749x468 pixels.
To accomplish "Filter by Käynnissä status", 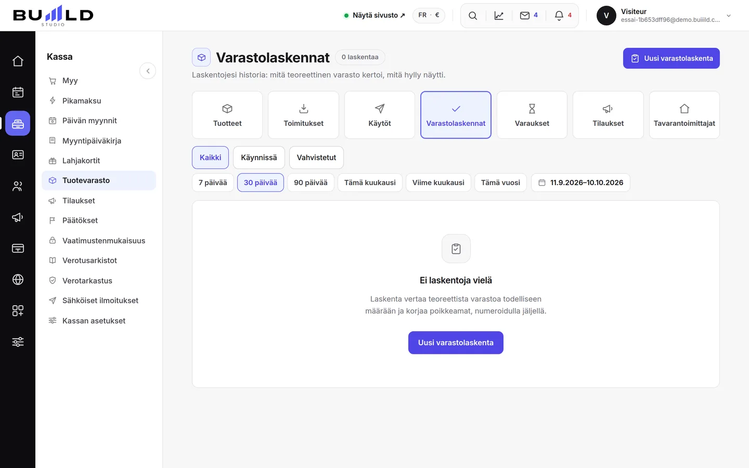I will 259,158.
